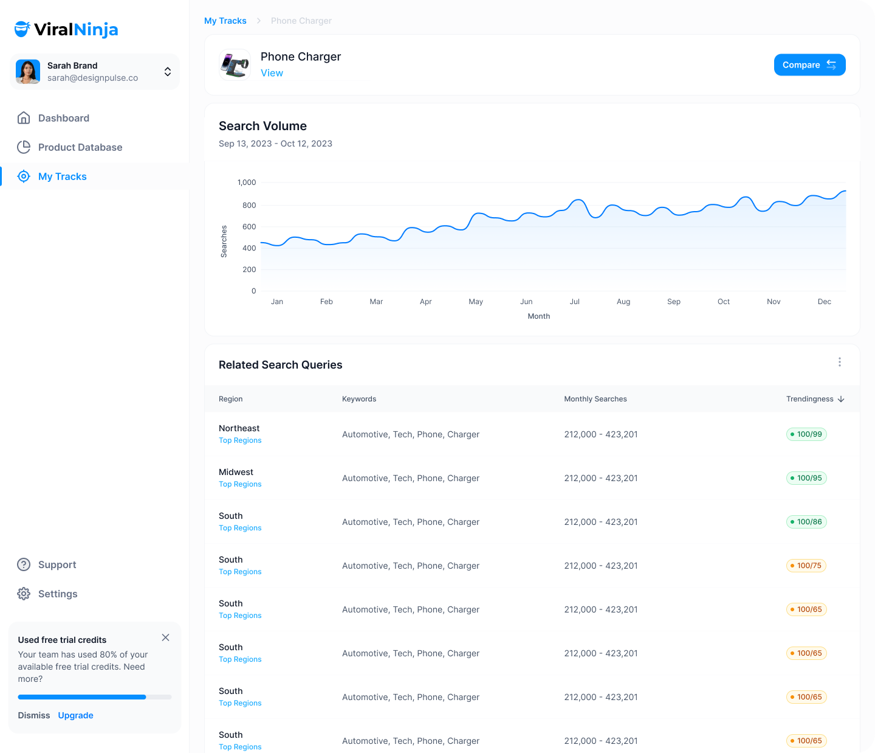Click the Dashboard home icon
Viewport: 875px width, 753px height.
point(24,118)
